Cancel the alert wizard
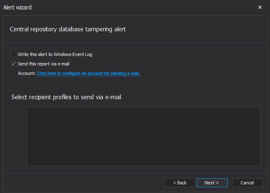Screen dimensions: 270x193 click(247, 183)
